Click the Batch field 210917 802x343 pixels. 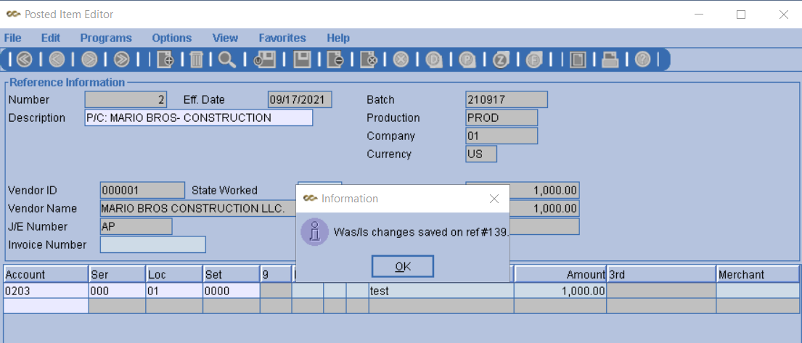click(x=507, y=99)
